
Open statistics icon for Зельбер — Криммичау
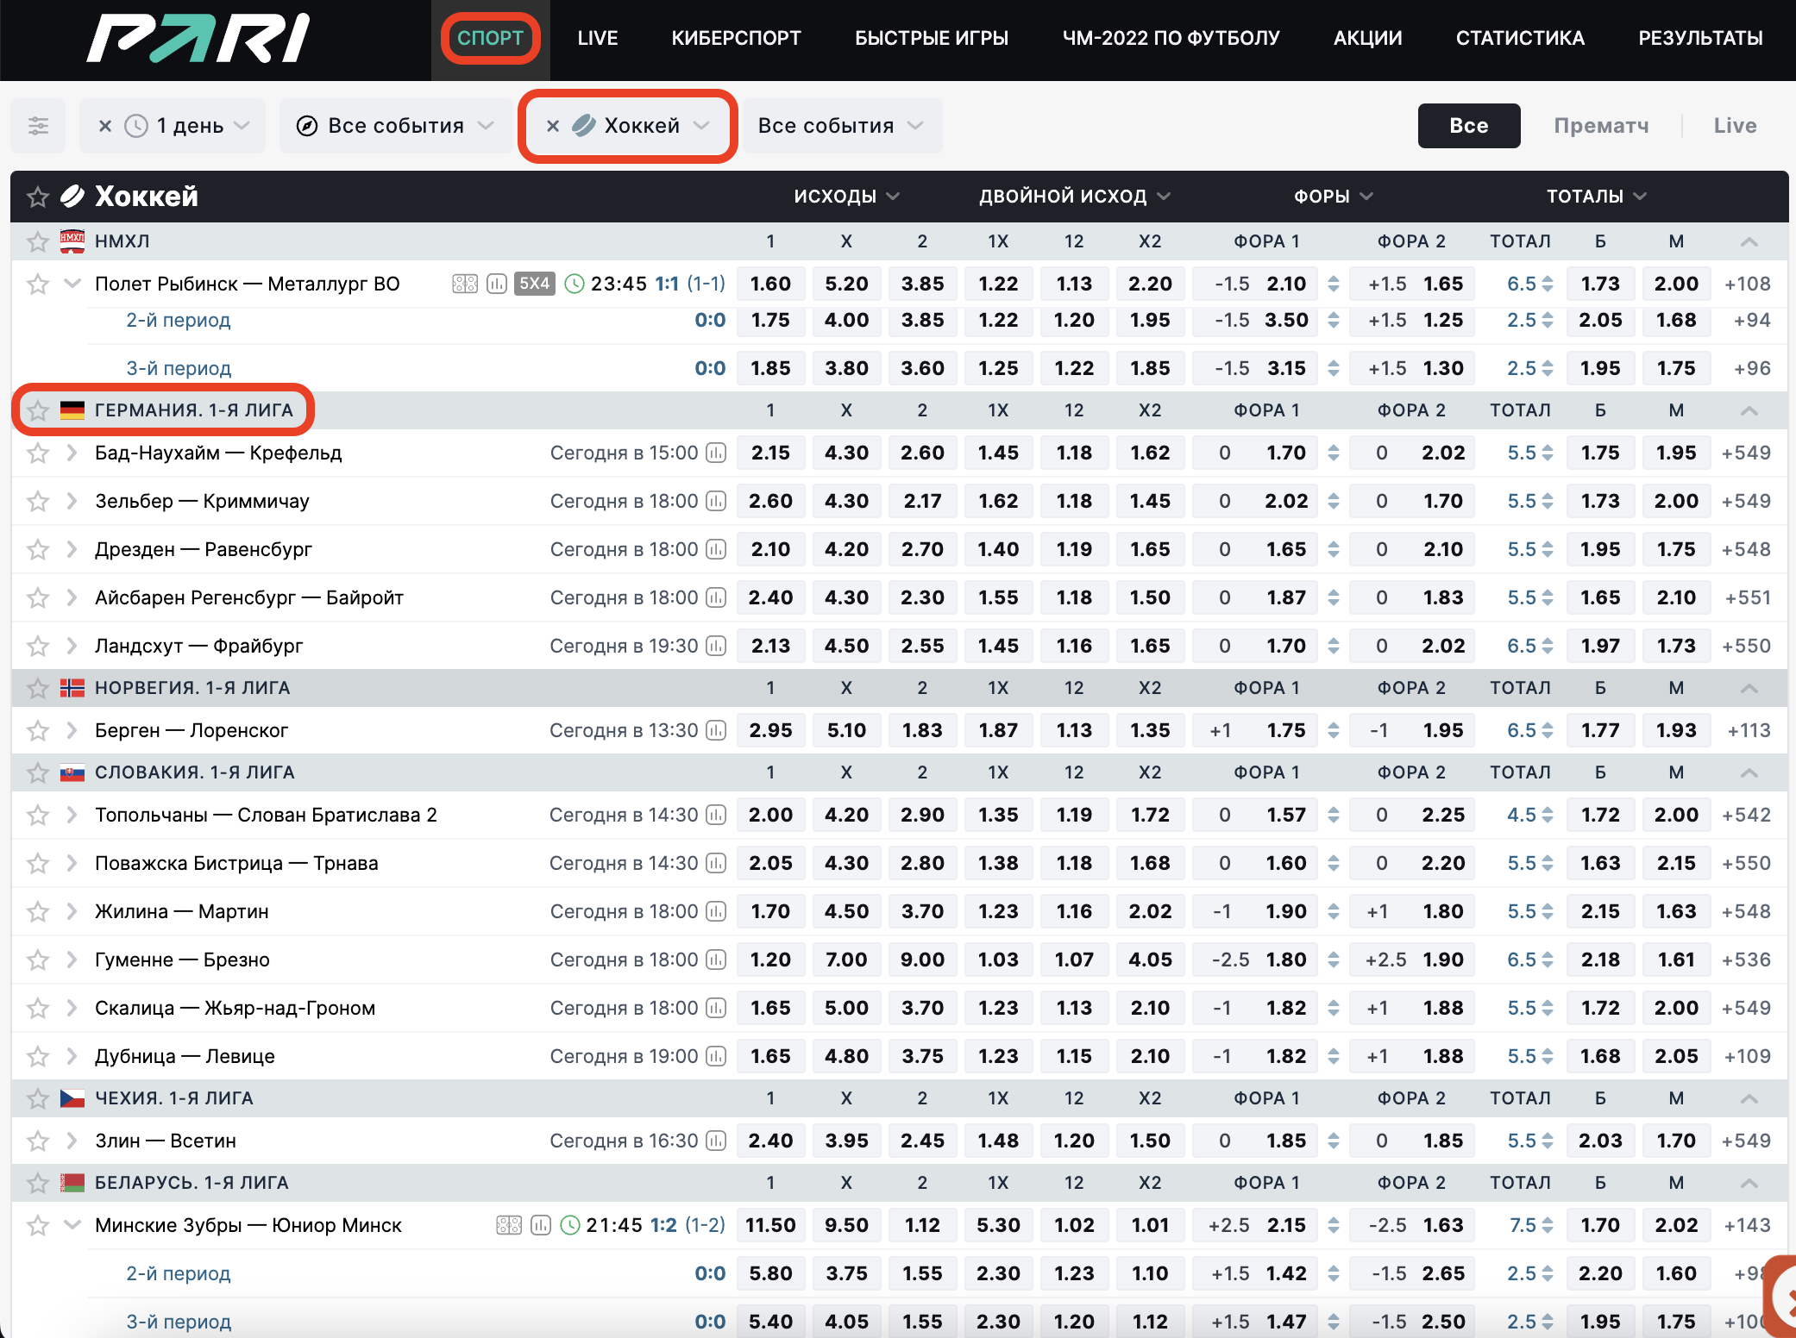[x=716, y=501]
